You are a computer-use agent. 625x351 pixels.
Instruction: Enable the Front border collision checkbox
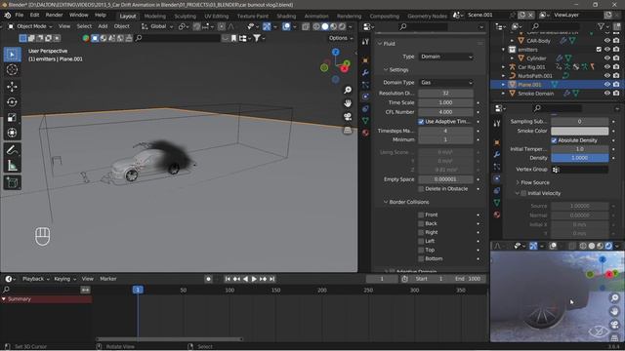[421, 214]
